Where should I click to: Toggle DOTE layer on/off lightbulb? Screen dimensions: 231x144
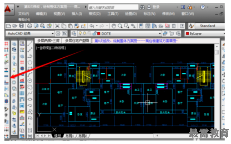pos(80,33)
